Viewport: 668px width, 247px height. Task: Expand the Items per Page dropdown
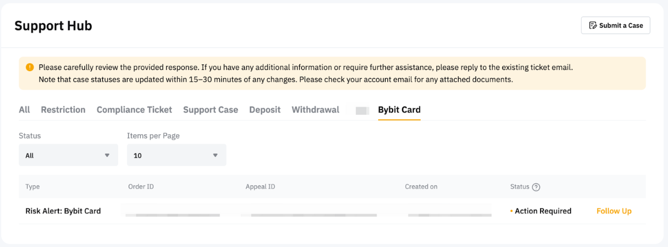pos(176,155)
